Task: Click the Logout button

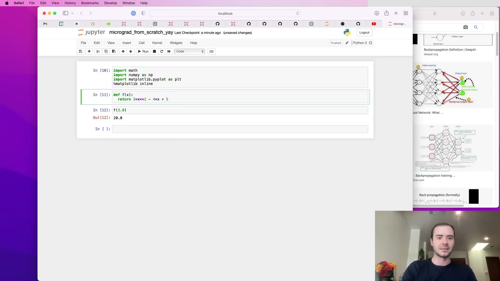Action: [x=364, y=33]
